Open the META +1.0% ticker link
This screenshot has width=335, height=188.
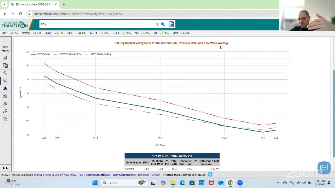[x=99, y=33]
